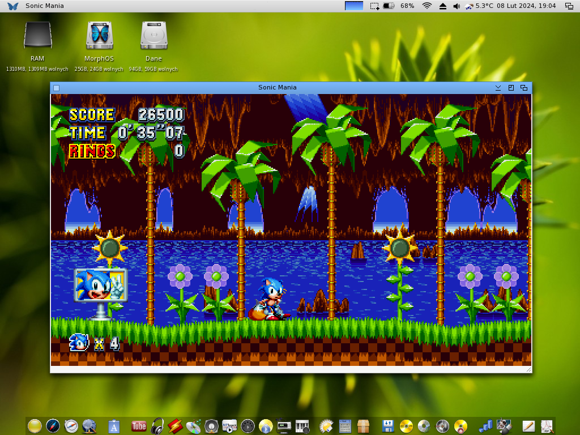This screenshot has height=435, width=580.
Task: Open the dark round media player dock icon
Action: tap(248, 426)
